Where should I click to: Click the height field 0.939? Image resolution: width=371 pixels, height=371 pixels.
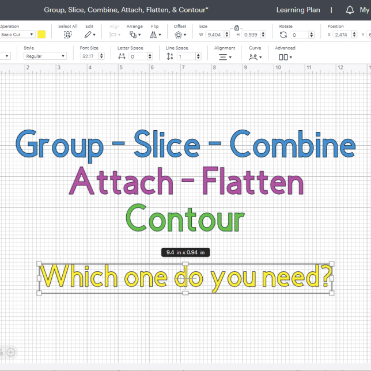tap(251, 35)
